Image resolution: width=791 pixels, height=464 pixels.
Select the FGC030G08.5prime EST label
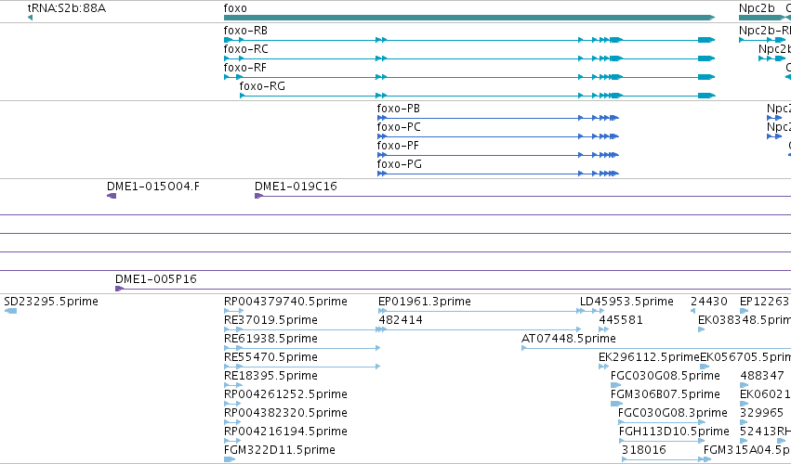665,376
